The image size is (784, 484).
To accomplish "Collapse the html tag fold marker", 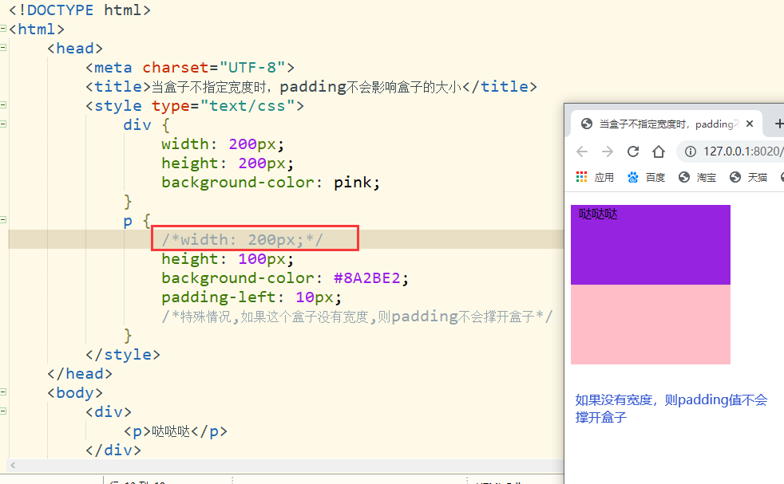I will pyautogui.click(x=3, y=29).
